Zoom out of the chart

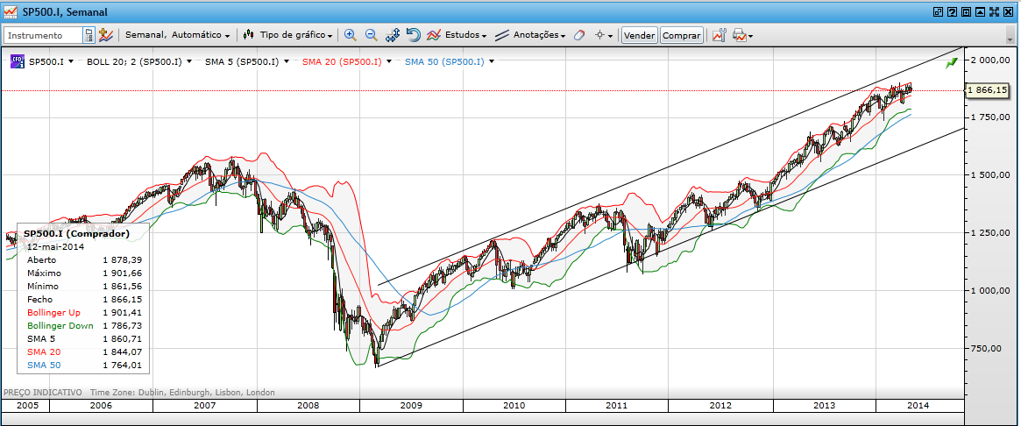click(x=372, y=35)
